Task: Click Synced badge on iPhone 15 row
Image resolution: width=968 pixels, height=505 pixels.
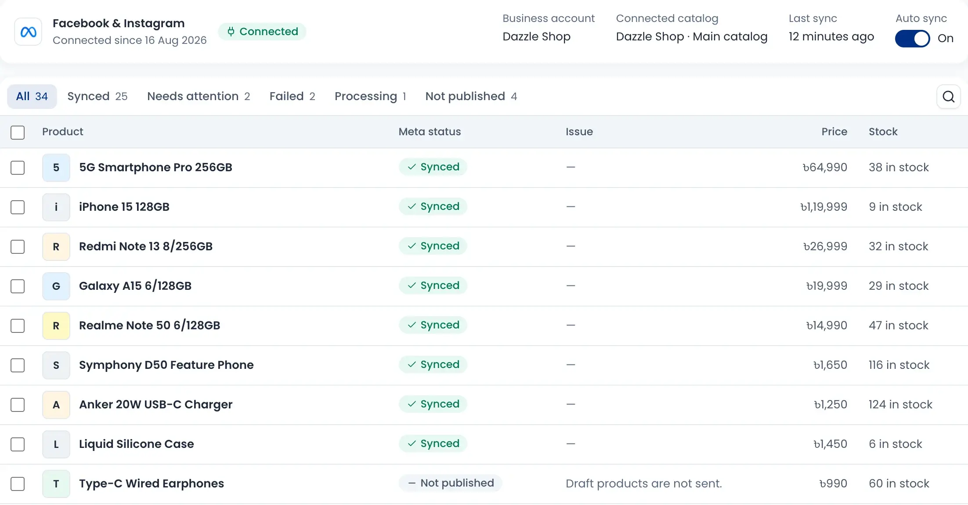Action: [433, 206]
